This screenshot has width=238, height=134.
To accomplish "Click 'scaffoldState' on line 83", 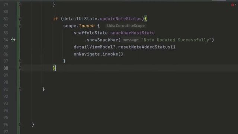I will click(91, 33).
